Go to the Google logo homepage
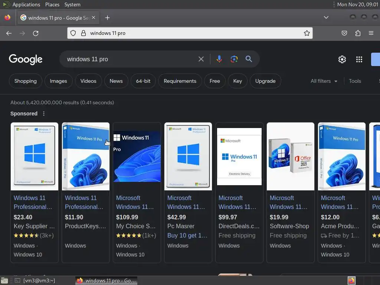Screen dimensions: 380x285 tap(26, 59)
